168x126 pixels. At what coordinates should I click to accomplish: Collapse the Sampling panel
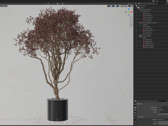pos(138,117)
